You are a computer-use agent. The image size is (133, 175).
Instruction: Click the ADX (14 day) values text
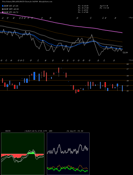tap(75, 131)
